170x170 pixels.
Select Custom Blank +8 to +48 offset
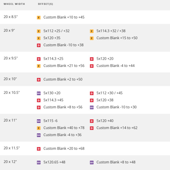(x=116, y=162)
